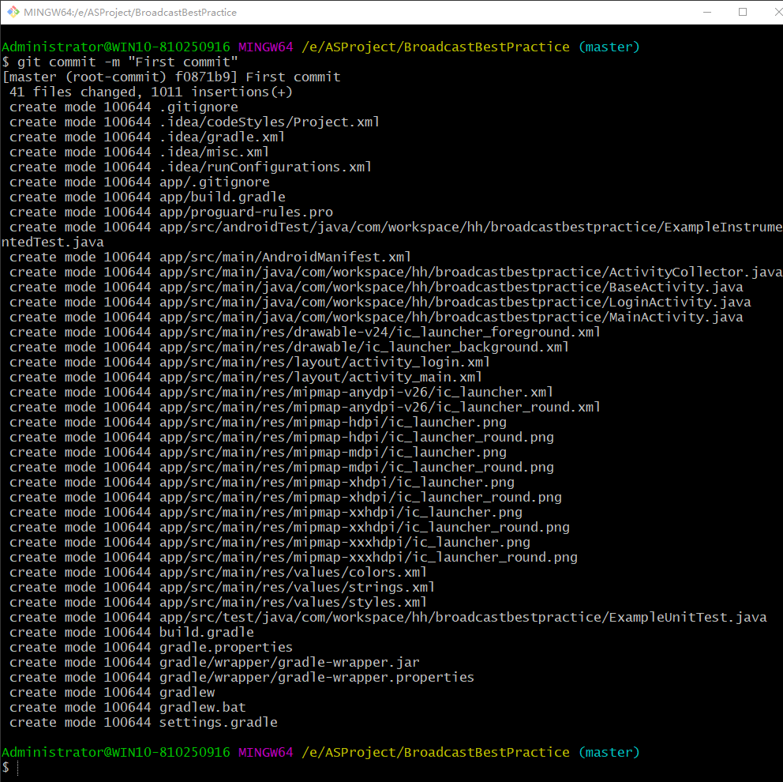Screen dimensions: 783x782
Task: Click the ExampleUnitTest.java line
Action: tap(388, 617)
